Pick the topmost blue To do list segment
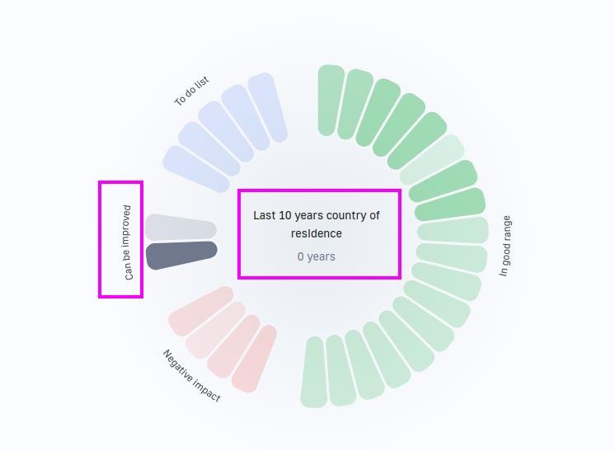Screen dimensions: 615x451 pos(267,107)
